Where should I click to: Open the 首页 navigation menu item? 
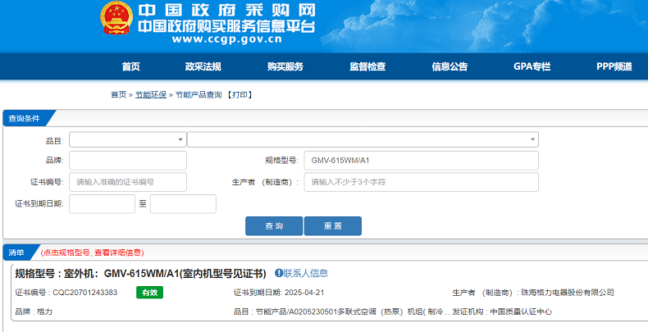pyautogui.click(x=131, y=66)
